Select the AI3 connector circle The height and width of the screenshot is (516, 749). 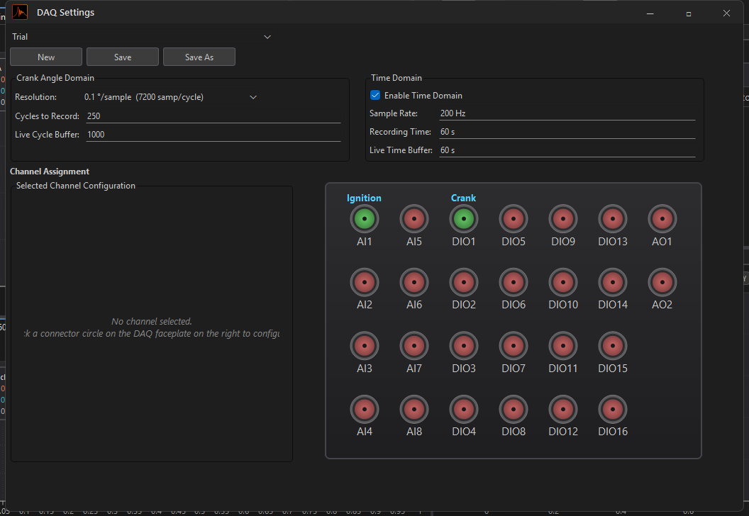coord(365,346)
